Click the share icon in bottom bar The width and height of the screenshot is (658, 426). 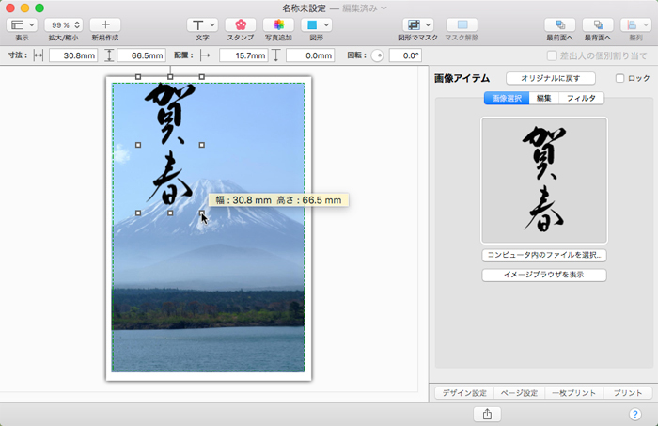tap(487, 414)
